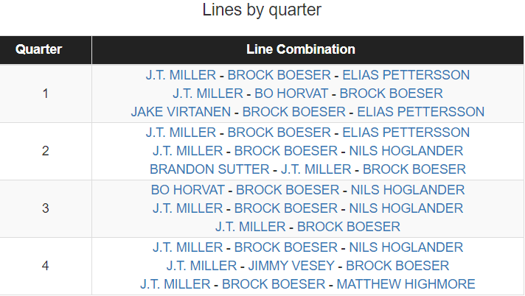Click Bo Horvat in the quarter 3 lines
Viewport: 525px width, 296px height.
pyautogui.click(x=187, y=189)
